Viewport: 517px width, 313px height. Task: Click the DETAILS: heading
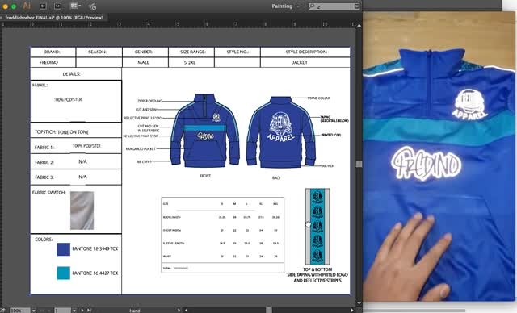[72, 74]
